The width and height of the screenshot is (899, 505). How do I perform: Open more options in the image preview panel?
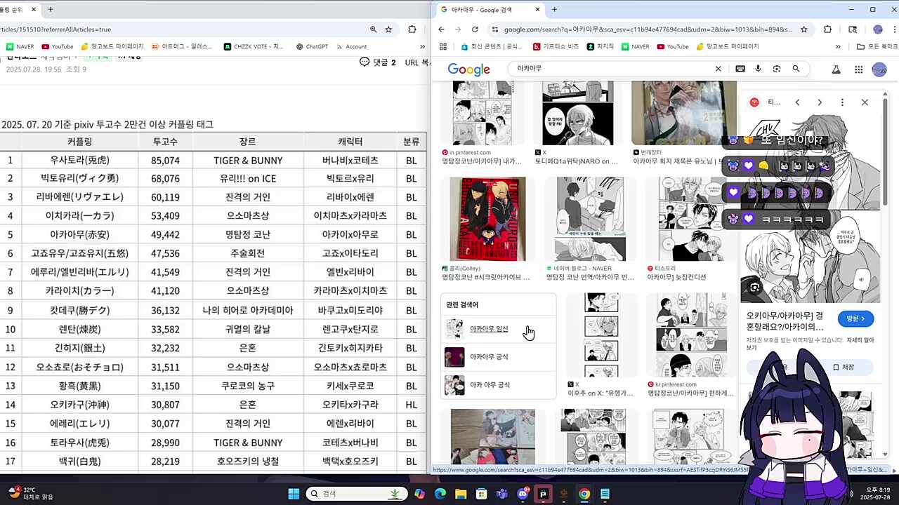point(842,102)
